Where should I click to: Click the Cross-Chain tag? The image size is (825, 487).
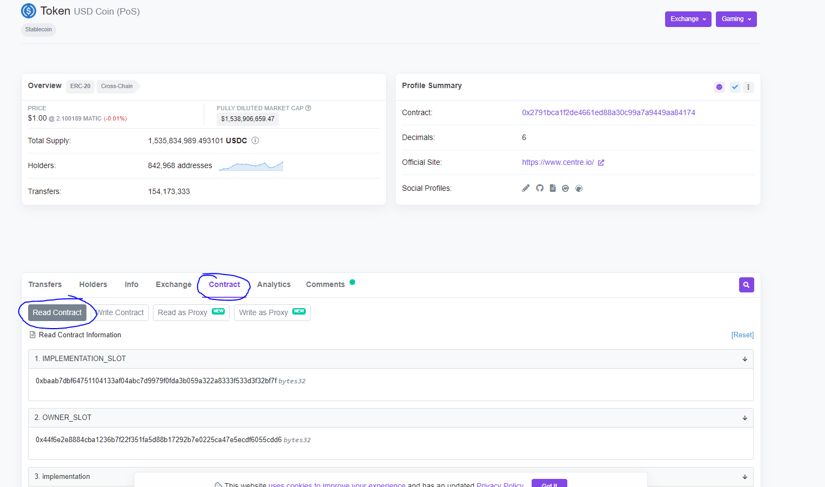click(117, 86)
